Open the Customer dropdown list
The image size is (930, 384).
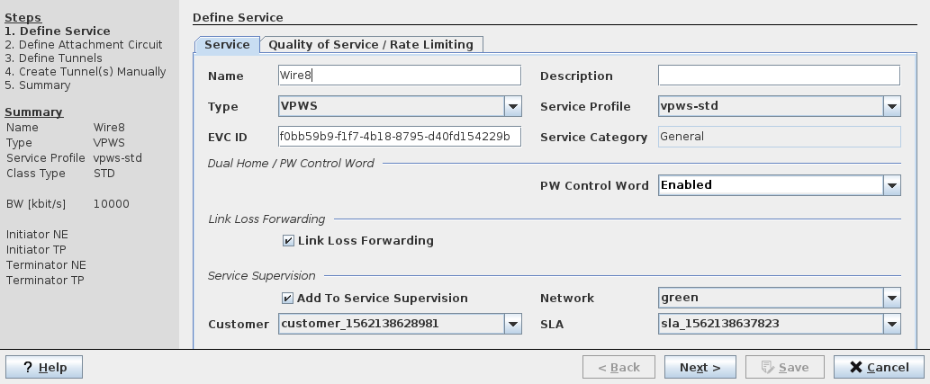coord(512,324)
